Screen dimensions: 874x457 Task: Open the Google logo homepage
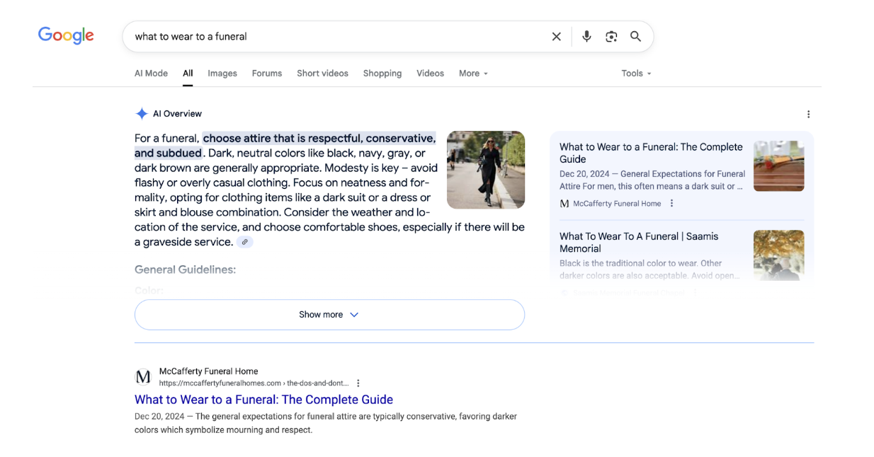coord(66,35)
